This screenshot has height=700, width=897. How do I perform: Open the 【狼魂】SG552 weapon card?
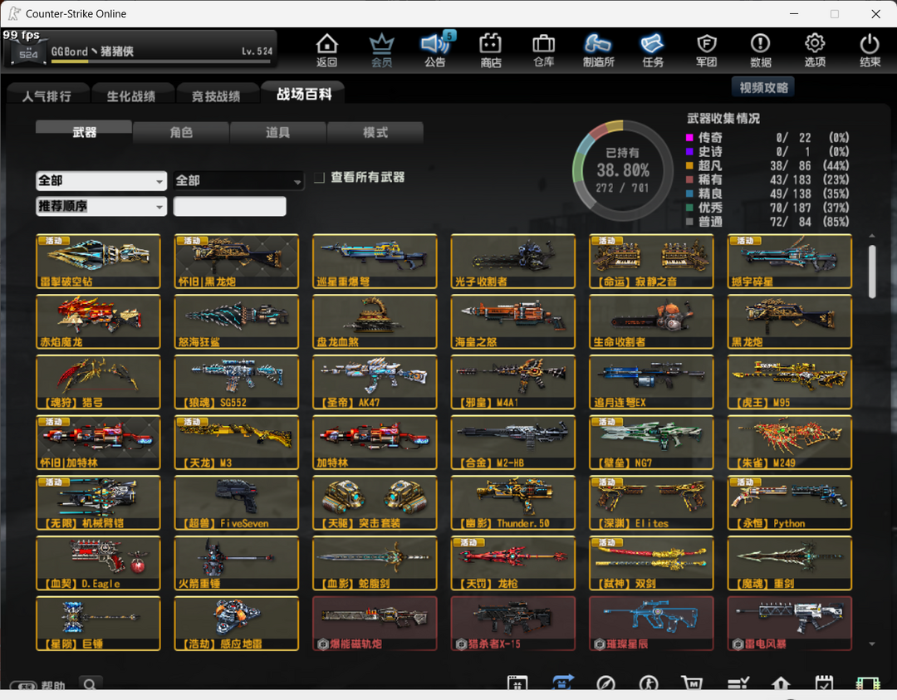[236, 382]
